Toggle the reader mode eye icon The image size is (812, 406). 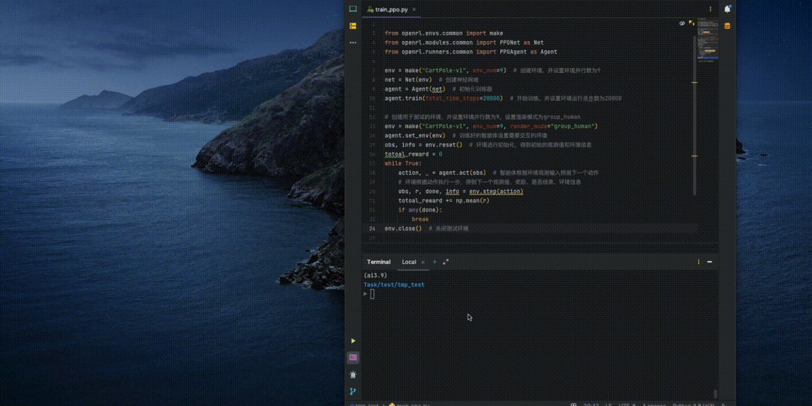click(682, 23)
